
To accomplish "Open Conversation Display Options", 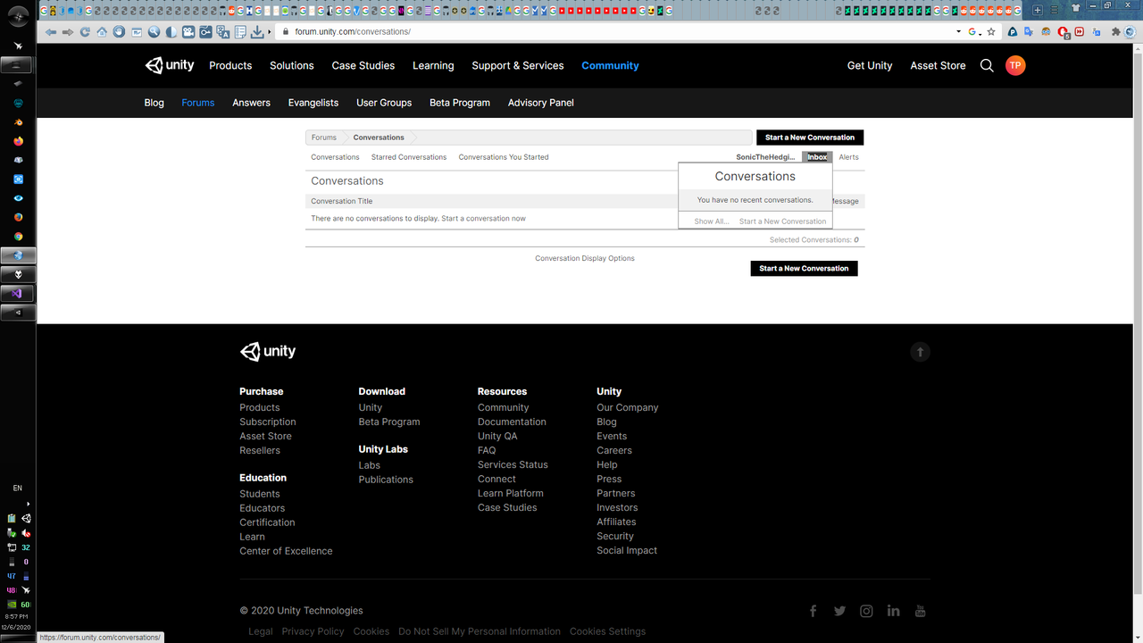I will (x=585, y=258).
